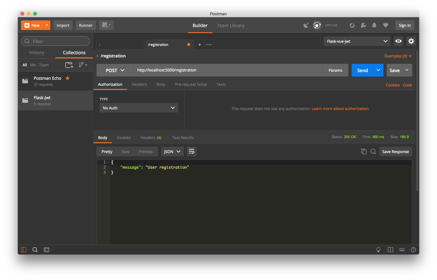Click the New window plus dropdown icon
Viewport: 437px width, 280px height.
click(106, 25)
